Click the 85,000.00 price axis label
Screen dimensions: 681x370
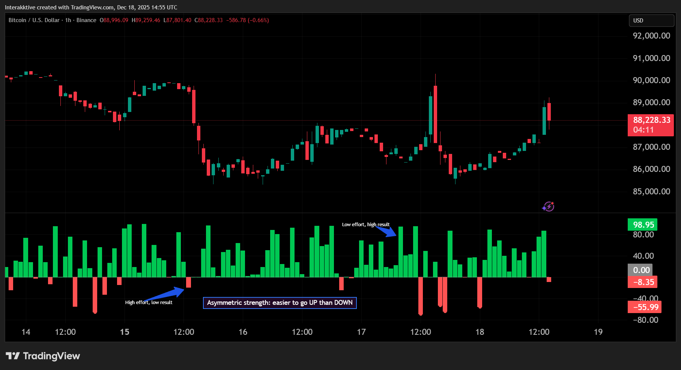coord(651,191)
